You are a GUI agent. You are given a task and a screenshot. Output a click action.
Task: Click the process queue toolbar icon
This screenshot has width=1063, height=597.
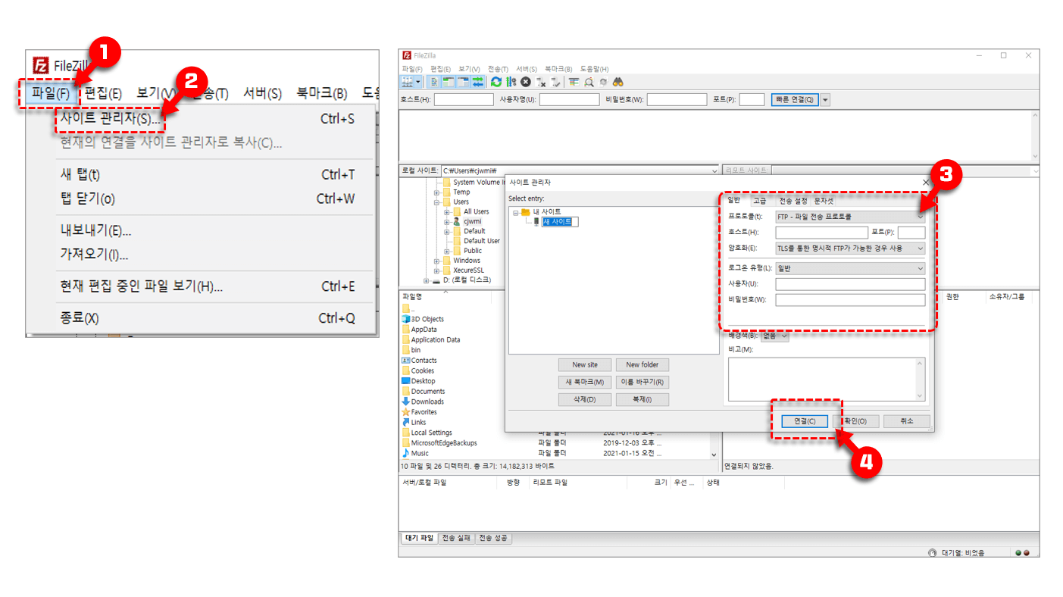tap(511, 82)
